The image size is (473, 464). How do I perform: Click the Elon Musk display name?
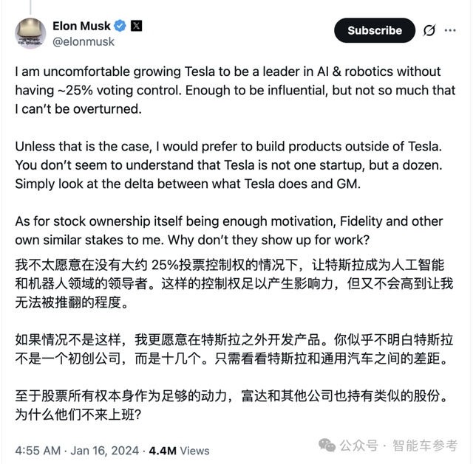pyautogui.click(x=81, y=26)
